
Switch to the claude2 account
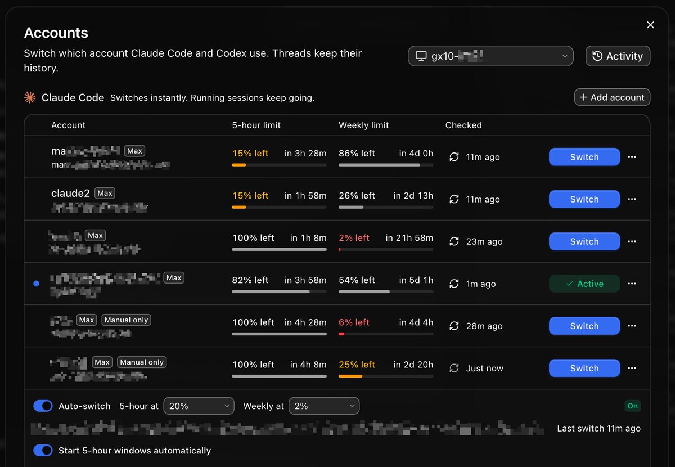tap(584, 199)
